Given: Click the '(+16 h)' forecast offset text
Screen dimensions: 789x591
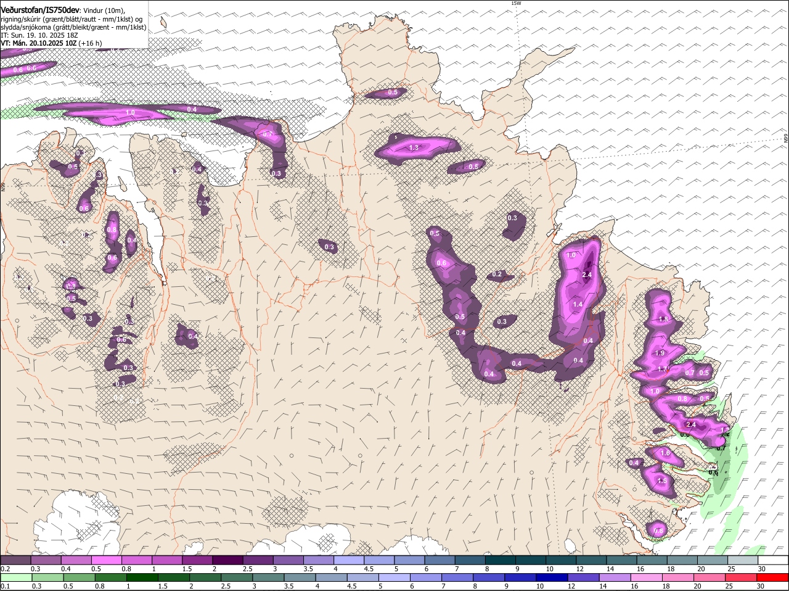Looking at the screenshot, I should tap(91, 43).
